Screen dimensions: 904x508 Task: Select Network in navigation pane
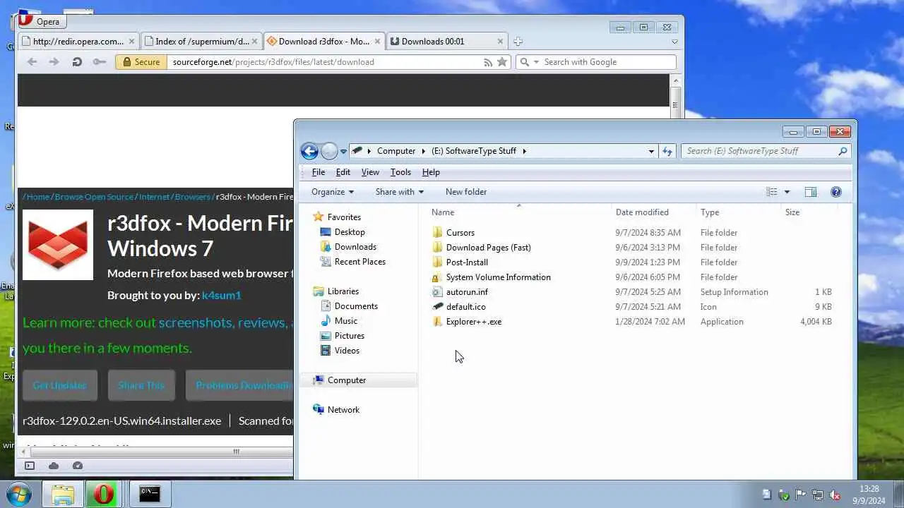click(343, 410)
